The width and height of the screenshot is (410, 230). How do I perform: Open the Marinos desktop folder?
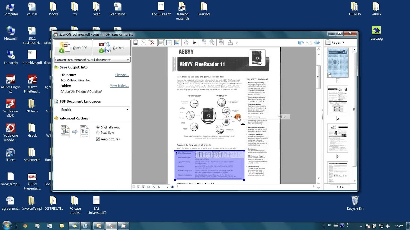point(204,9)
